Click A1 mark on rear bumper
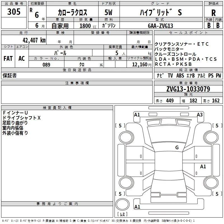 click(137, 207)
